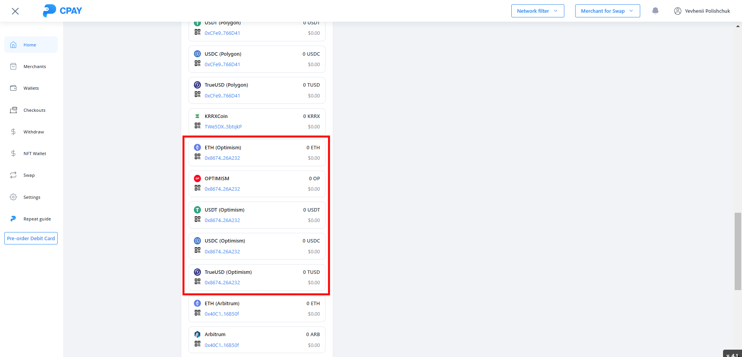Show QR code for OPTIMISM wallet
Image resolution: width=742 pixels, height=357 pixels.
pos(197,188)
